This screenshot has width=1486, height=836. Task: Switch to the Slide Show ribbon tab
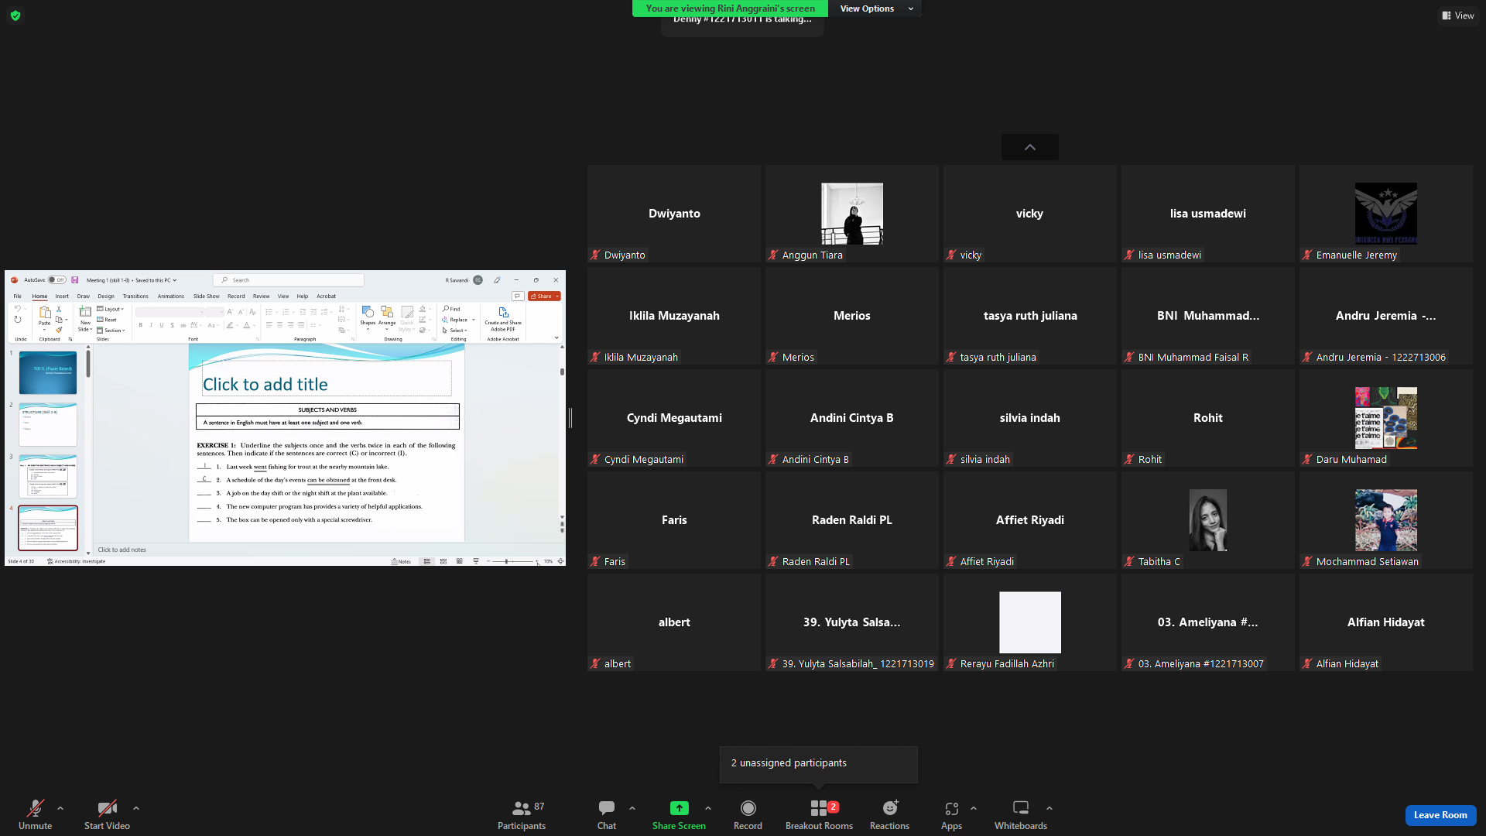[207, 296]
